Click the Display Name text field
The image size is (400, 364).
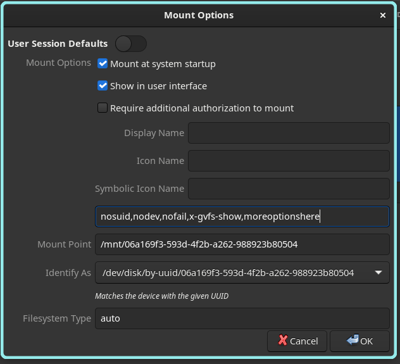(x=289, y=133)
